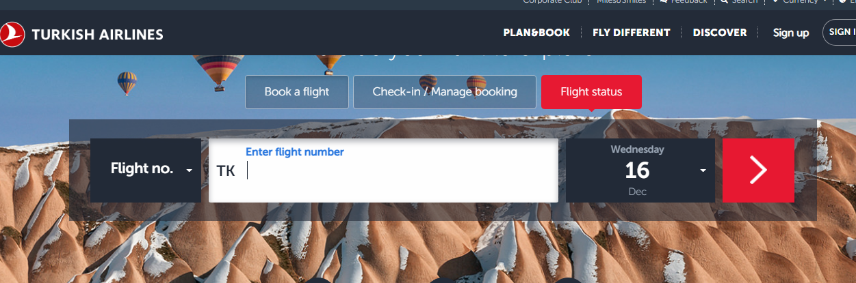Click the Turkish Airlines bird logo icon
Image resolution: width=856 pixels, height=283 pixels.
point(11,33)
